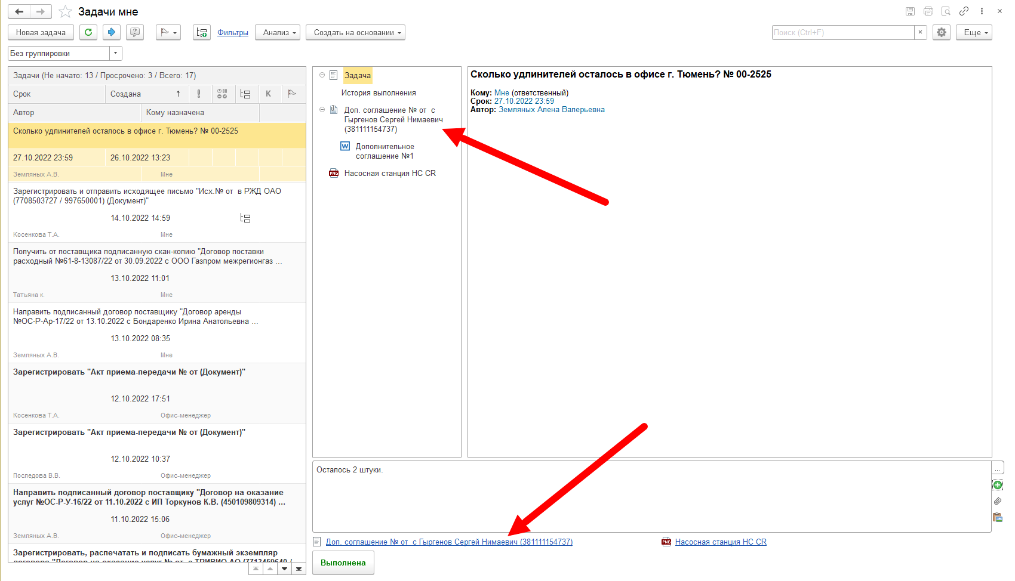Click the chain link icon
This screenshot has width=1015, height=581.
[964, 11]
